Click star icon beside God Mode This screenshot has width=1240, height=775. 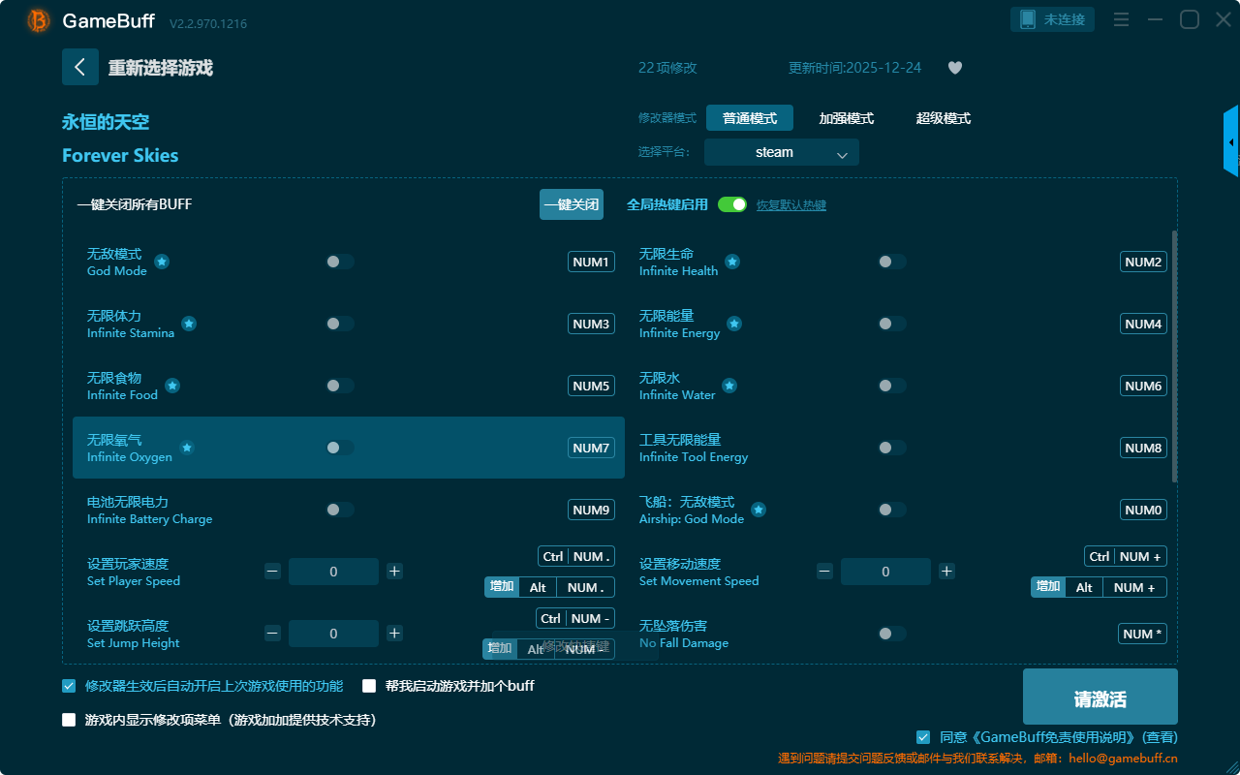(x=162, y=262)
